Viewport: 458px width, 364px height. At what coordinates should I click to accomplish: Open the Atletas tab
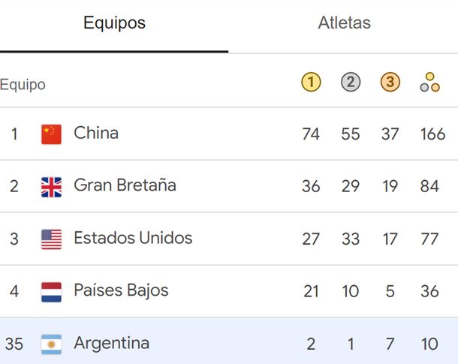pyautogui.click(x=344, y=23)
